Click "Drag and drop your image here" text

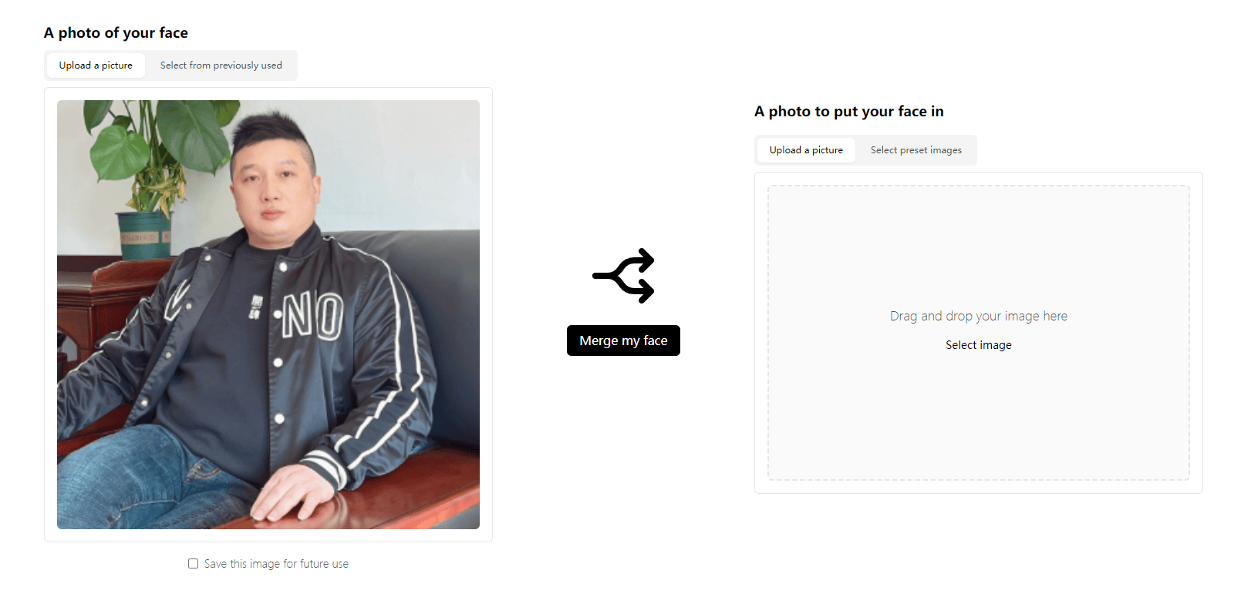977,316
